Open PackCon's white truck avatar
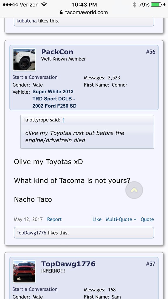Viewport: 168px width, 299px height. [x=24, y=59]
